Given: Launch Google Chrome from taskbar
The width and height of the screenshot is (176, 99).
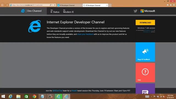Looking at the screenshot, I should tap(34, 97).
